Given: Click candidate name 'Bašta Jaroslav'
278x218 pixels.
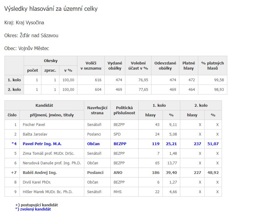Looking at the screenshot, I should tap(35, 134).
